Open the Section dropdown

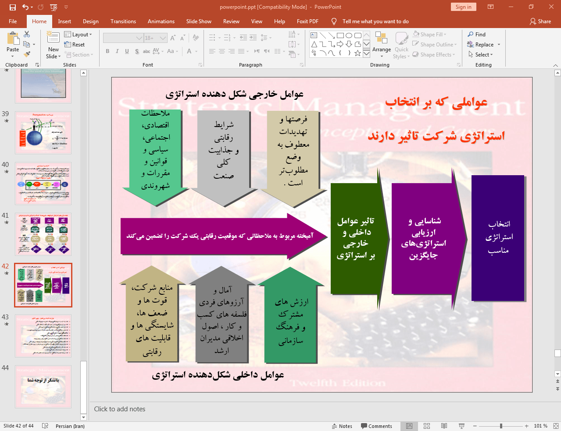79,55
